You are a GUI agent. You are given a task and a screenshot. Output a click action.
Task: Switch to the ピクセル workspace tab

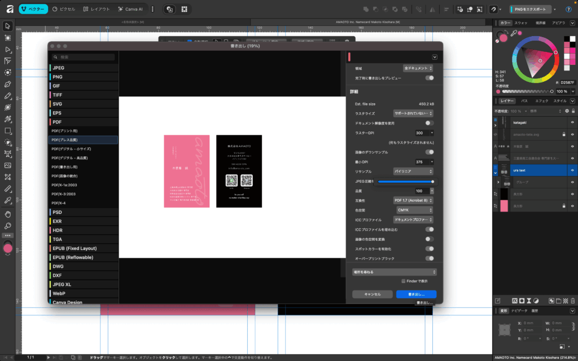coord(64,10)
